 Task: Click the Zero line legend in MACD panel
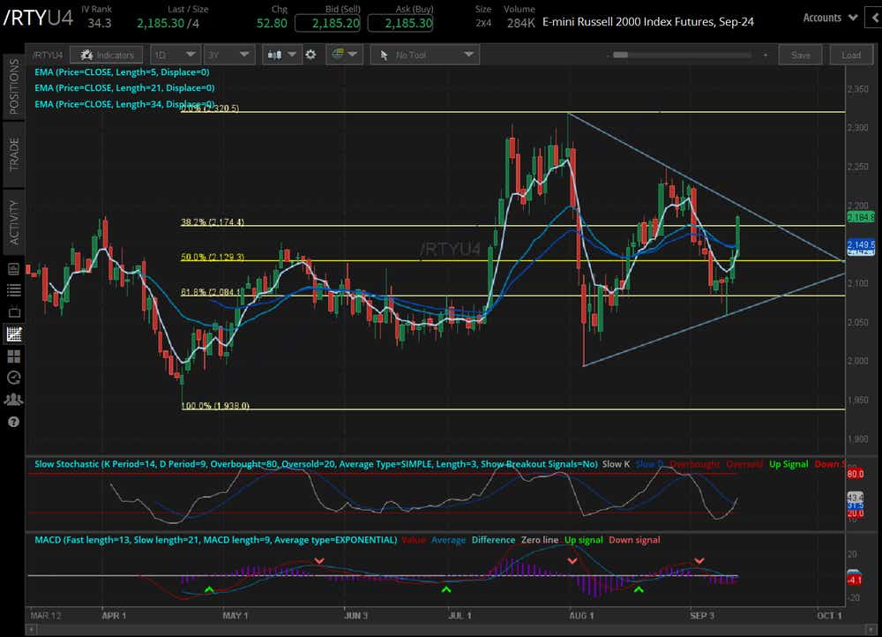coord(540,540)
